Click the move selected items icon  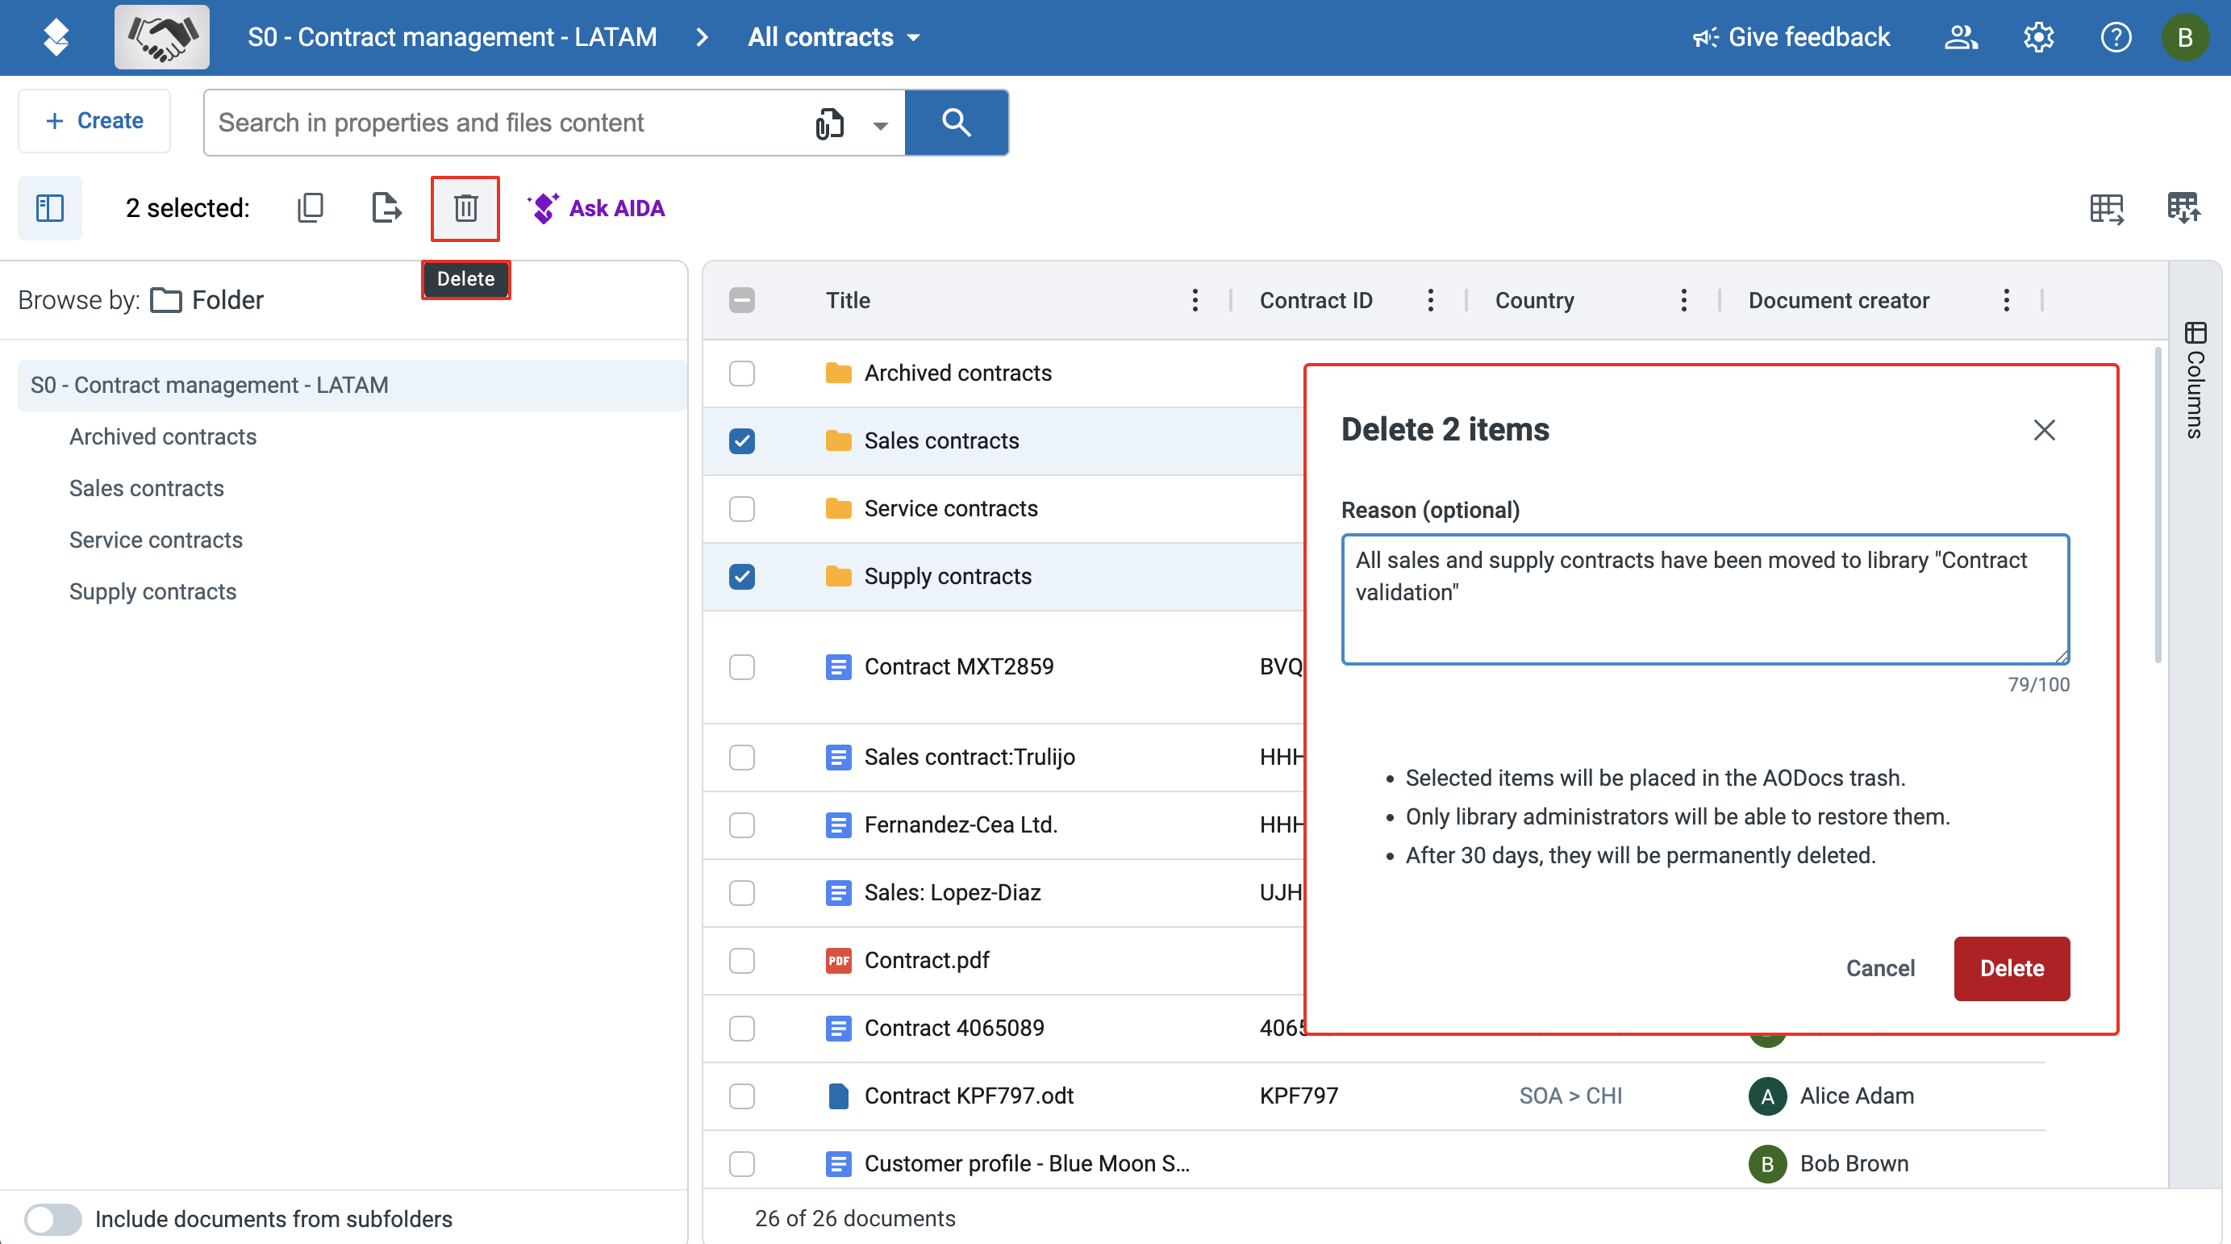click(386, 208)
